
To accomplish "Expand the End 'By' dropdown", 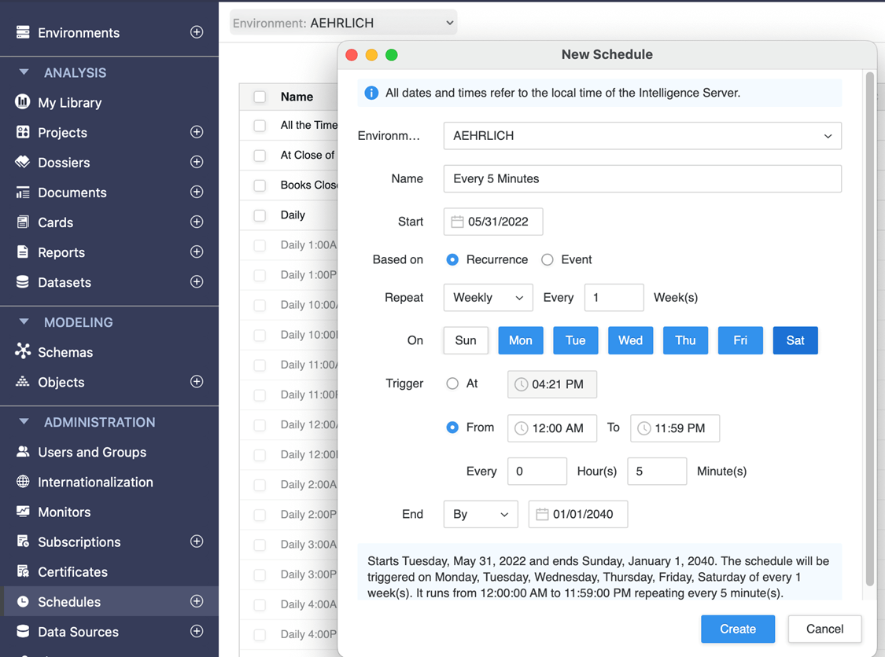I will pyautogui.click(x=480, y=515).
